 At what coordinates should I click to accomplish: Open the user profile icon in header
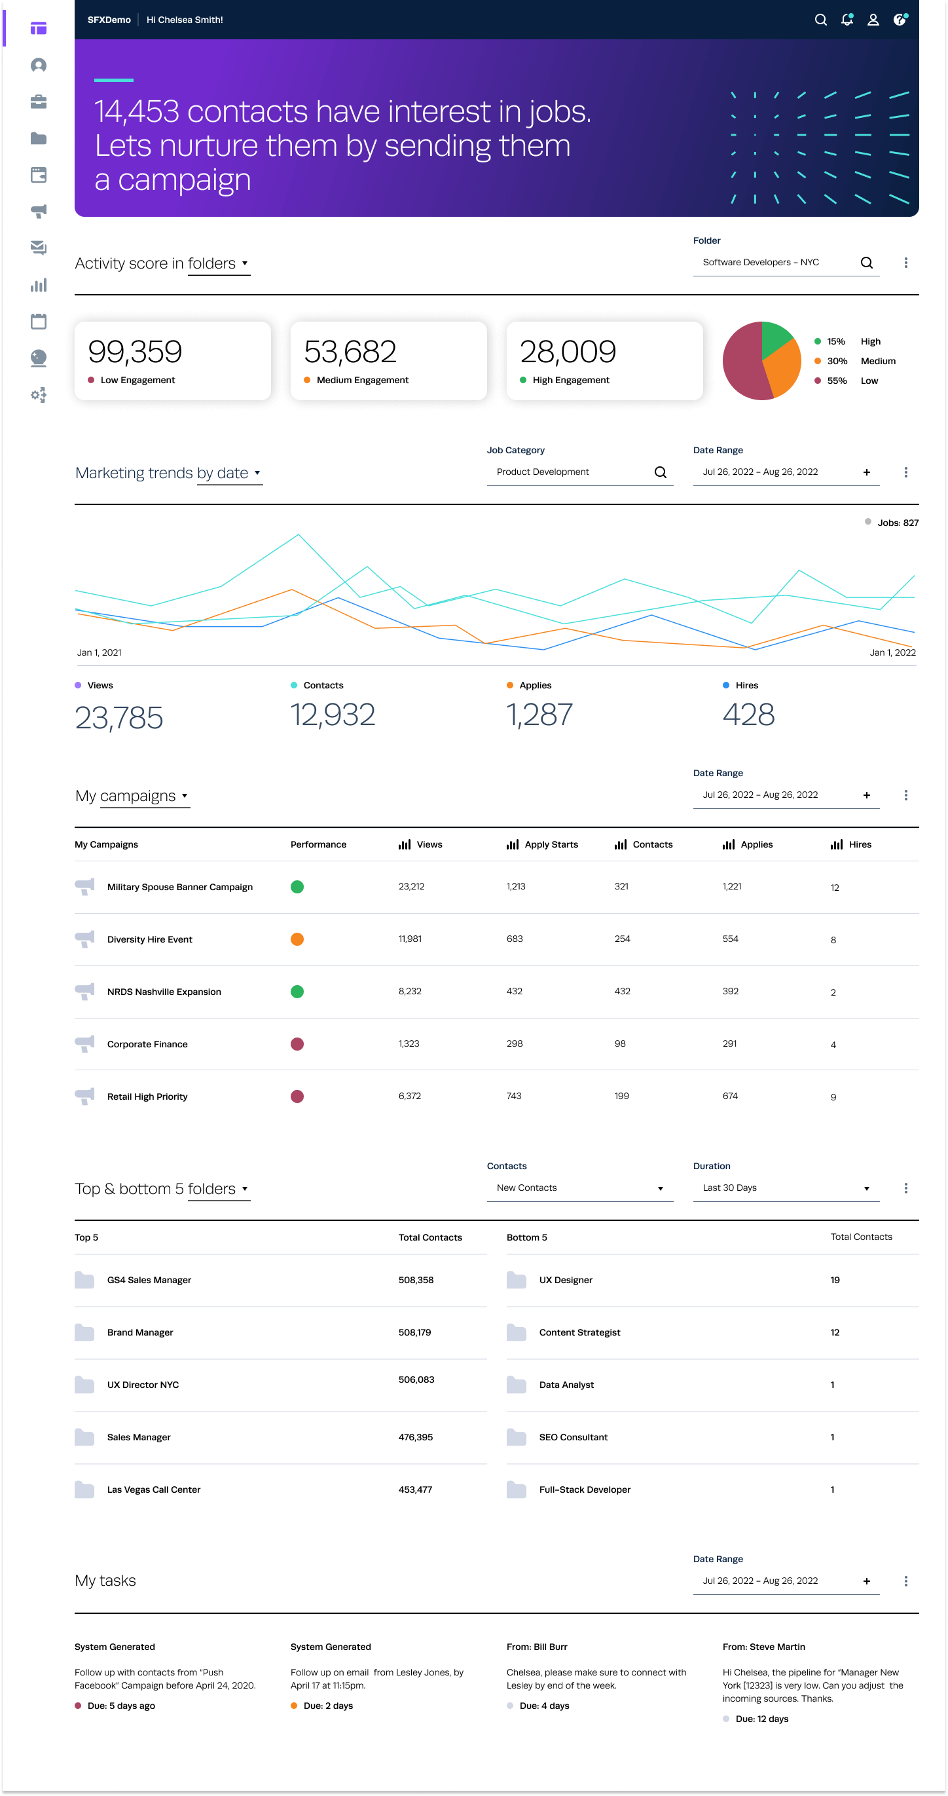click(873, 20)
